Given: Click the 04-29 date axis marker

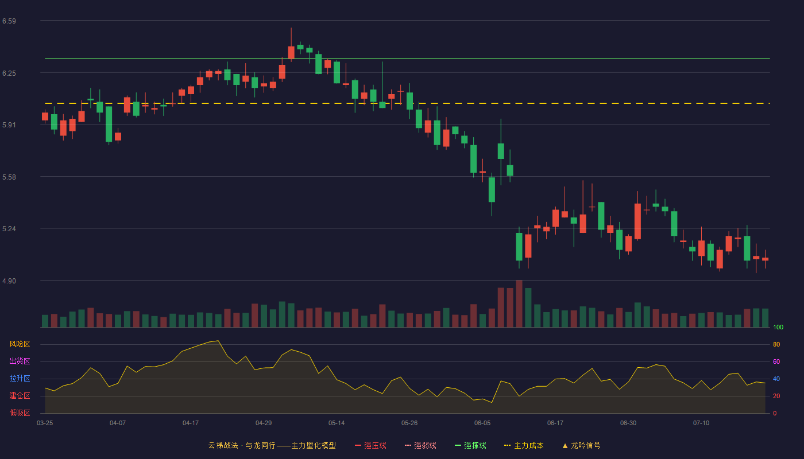Looking at the screenshot, I should click(x=264, y=423).
